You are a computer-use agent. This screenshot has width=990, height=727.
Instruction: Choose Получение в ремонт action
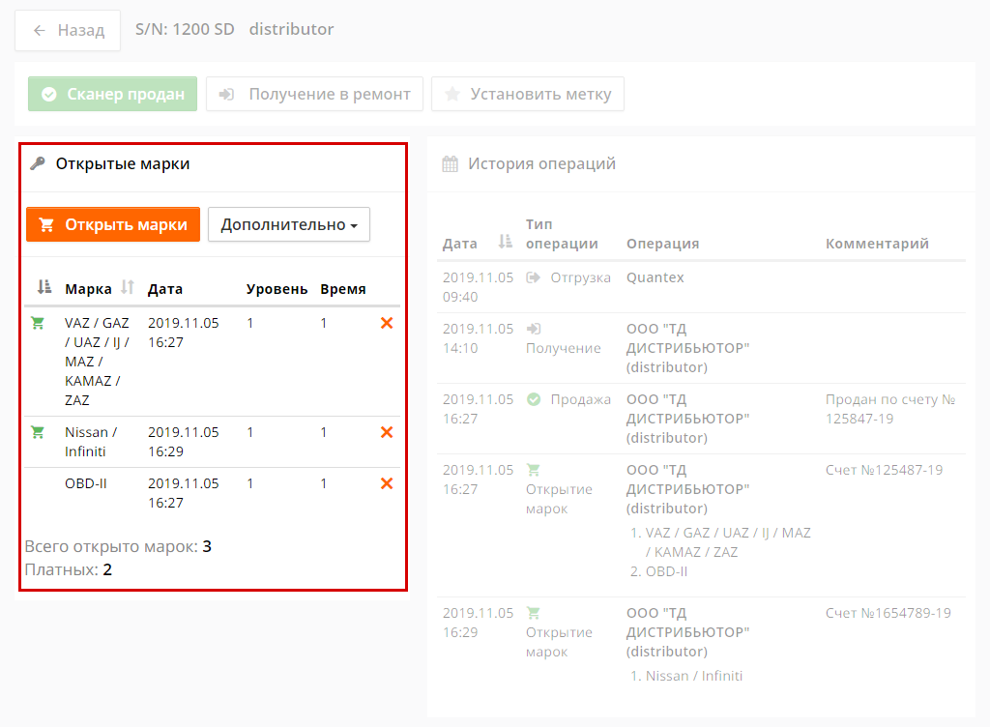tap(314, 95)
